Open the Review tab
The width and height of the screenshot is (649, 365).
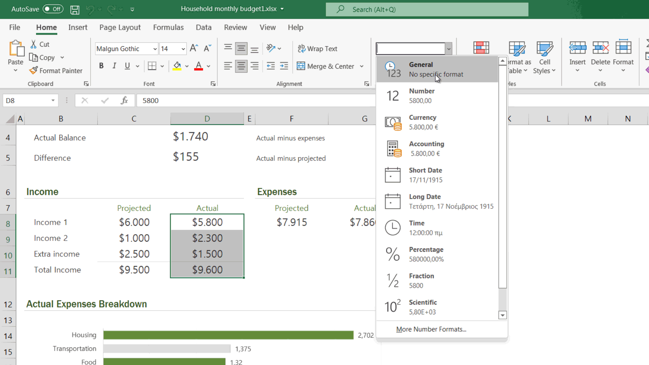pyautogui.click(x=236, y=27)
